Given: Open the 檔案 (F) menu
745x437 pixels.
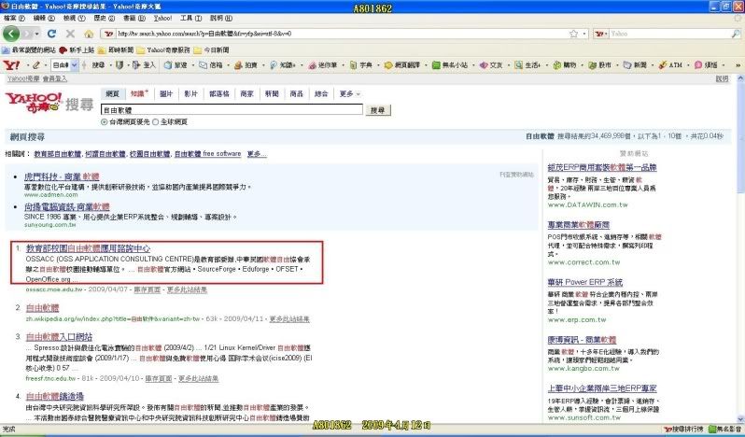Looking at the screenshot, I should tap(14, 18).
